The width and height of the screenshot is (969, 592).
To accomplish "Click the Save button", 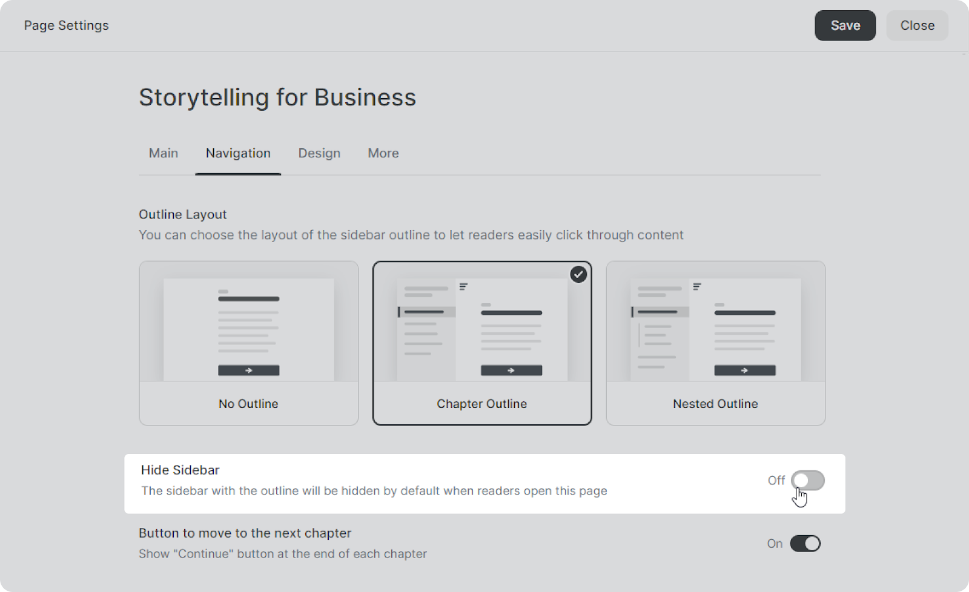I will [845, 25].
